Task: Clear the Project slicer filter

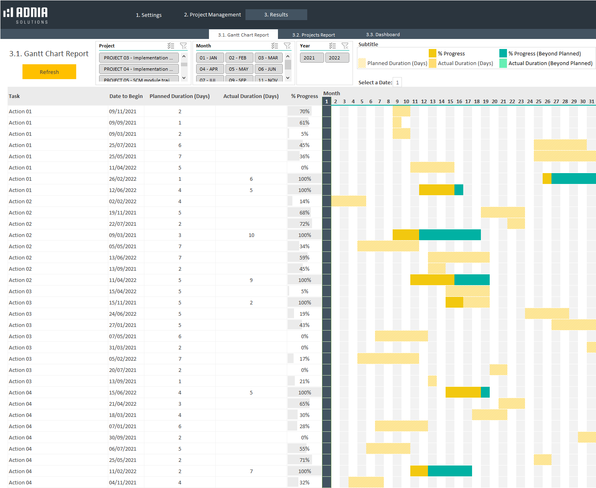Action: click(183, 46)
